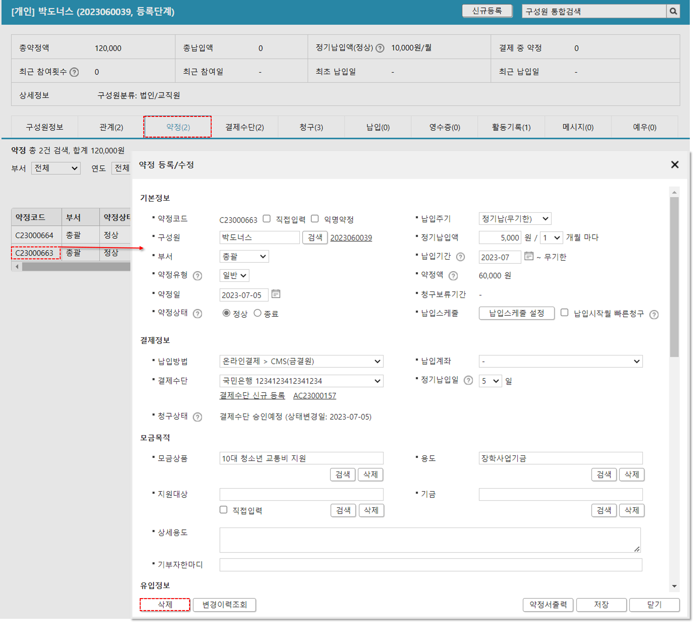Click the 상세용도 text area
The image size is (694, 623).
click(x=430, y=541)
